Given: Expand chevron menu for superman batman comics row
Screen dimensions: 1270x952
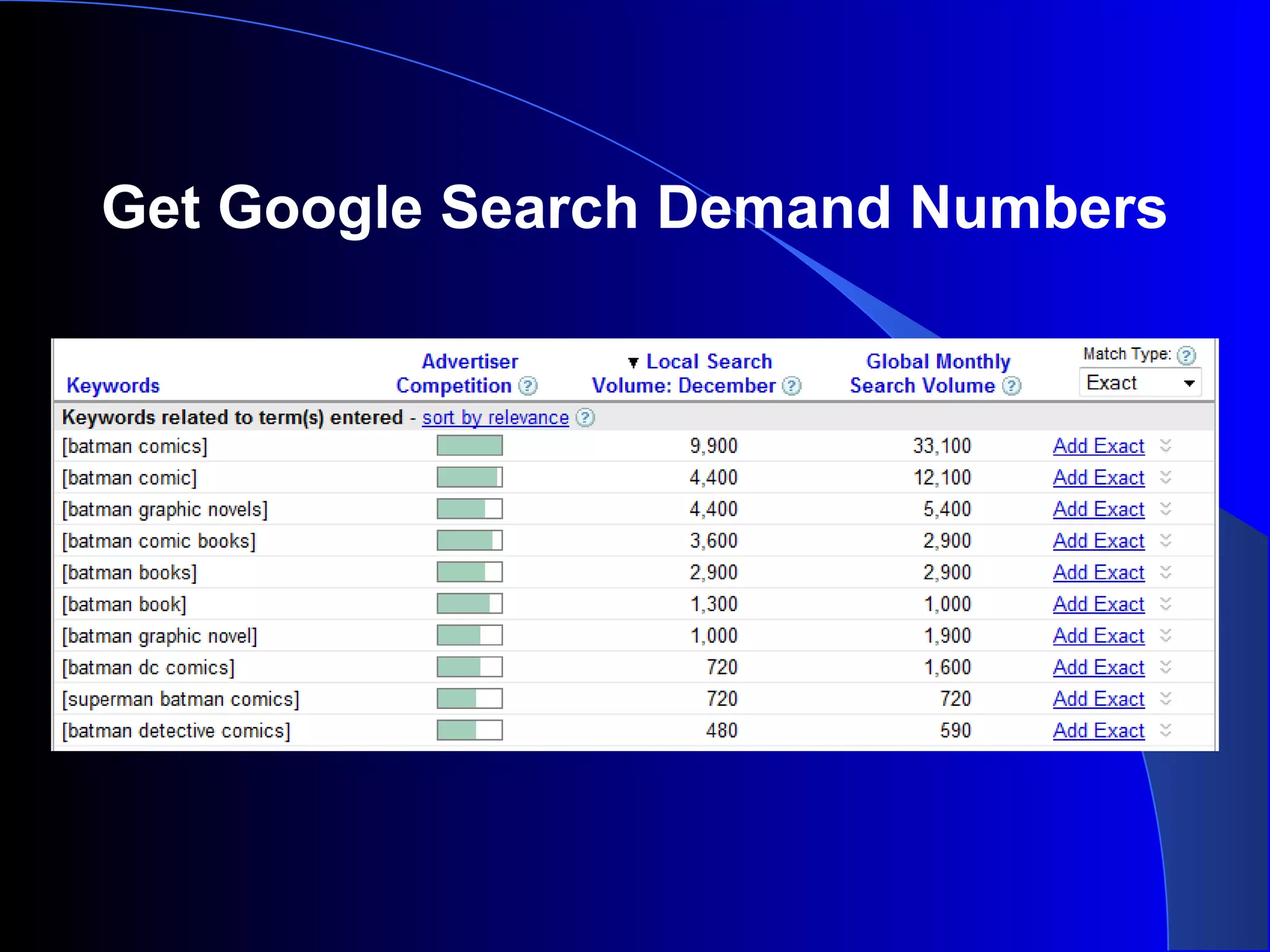Looking at the screenshot, I should click(1166, 699).
